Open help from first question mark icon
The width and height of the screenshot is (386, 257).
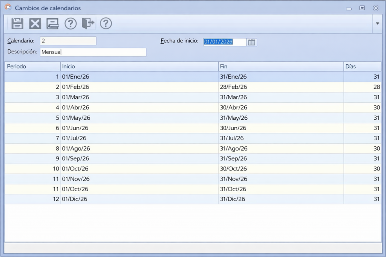70,24
